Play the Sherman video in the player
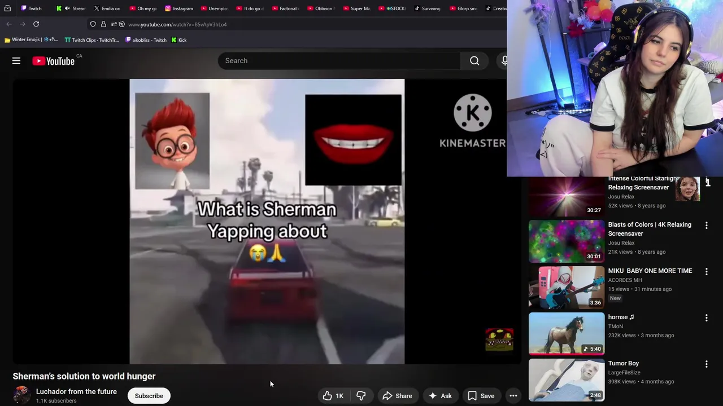Image resolution: width=723 pixels, height=406 pixels. 267,222
